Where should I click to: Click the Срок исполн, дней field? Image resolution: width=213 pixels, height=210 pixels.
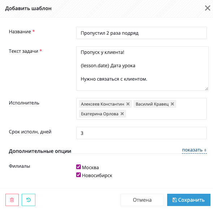pyautogui.click(x=142, y=133)
